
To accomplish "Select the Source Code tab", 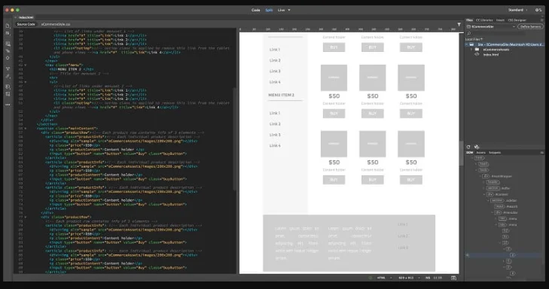I will coord(26,25).
